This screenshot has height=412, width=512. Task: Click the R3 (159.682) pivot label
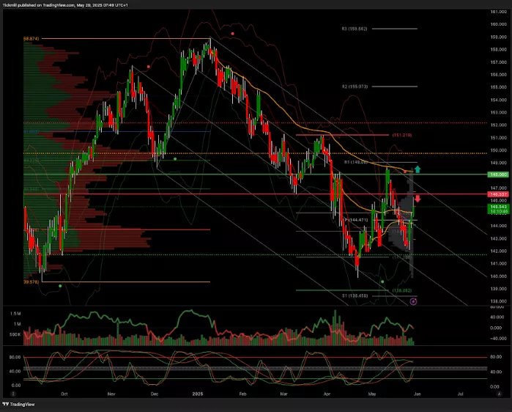[355, 29]
